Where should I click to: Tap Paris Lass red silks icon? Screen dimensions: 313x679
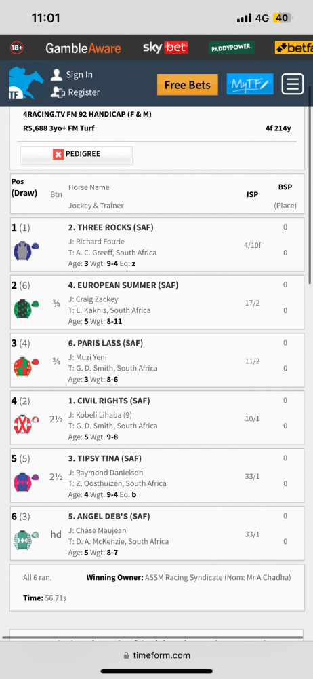coord(26,367)
